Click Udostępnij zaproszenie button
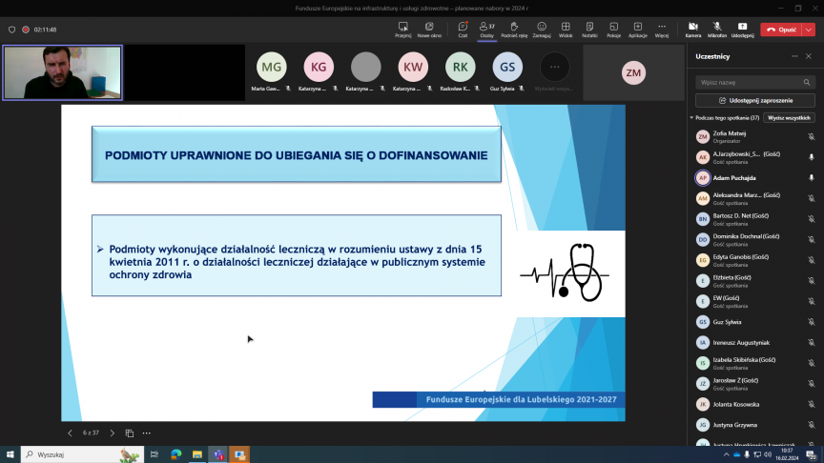 [755, 100]
